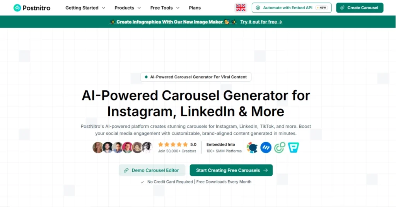Click the AI-Powered Carousel Generator pill badge
Screen dimensions: 396x207
[196, 77]
